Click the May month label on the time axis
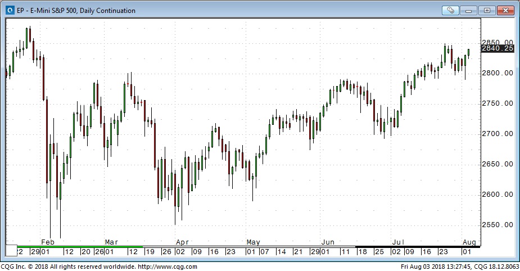Screen dimensions: 520x271 [254, 242]
